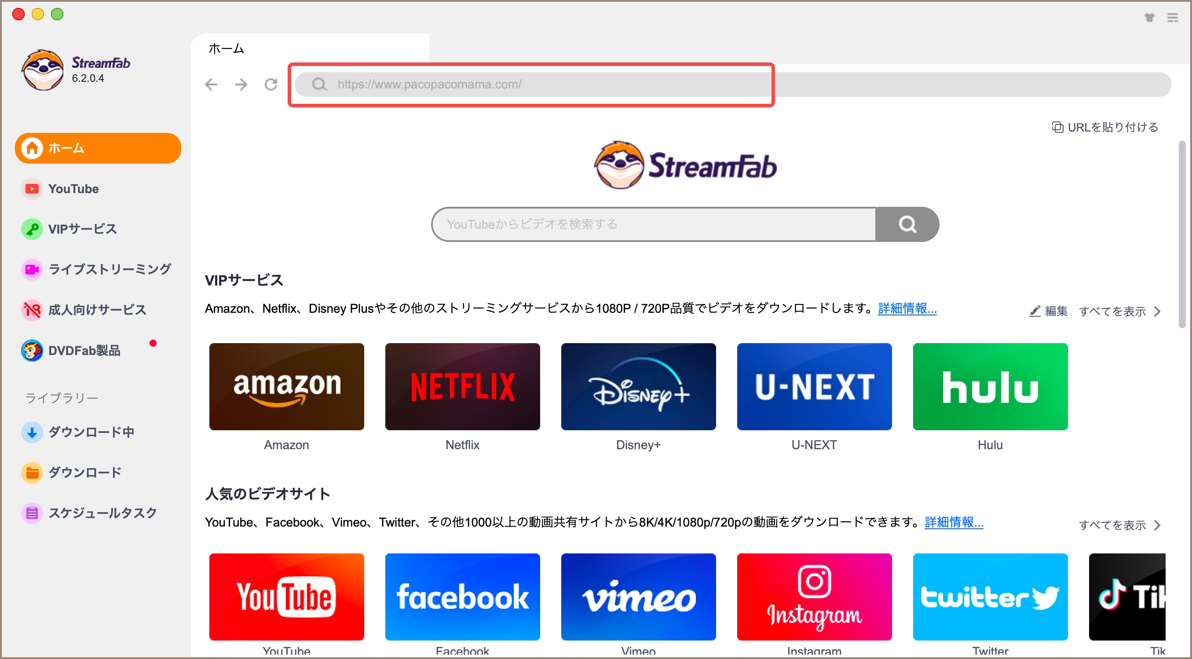Open the Hulu service tile
The image size is (1192, 659).
990,386
